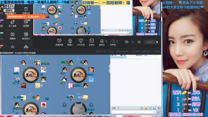Add 手机投屏 phone cast source

81,42
